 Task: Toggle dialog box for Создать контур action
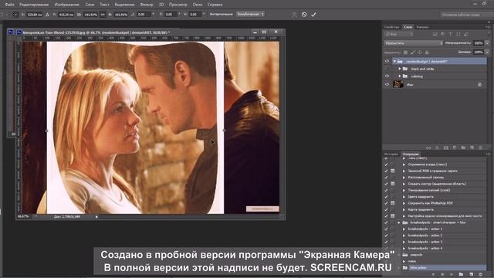coord(393,184)
